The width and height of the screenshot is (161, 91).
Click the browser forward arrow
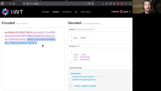pos(6,4)
